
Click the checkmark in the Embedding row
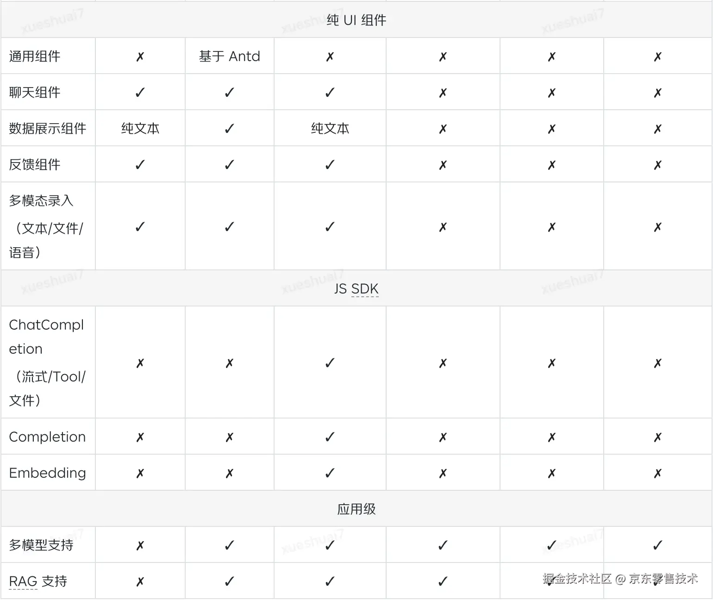tap(330, 473)
